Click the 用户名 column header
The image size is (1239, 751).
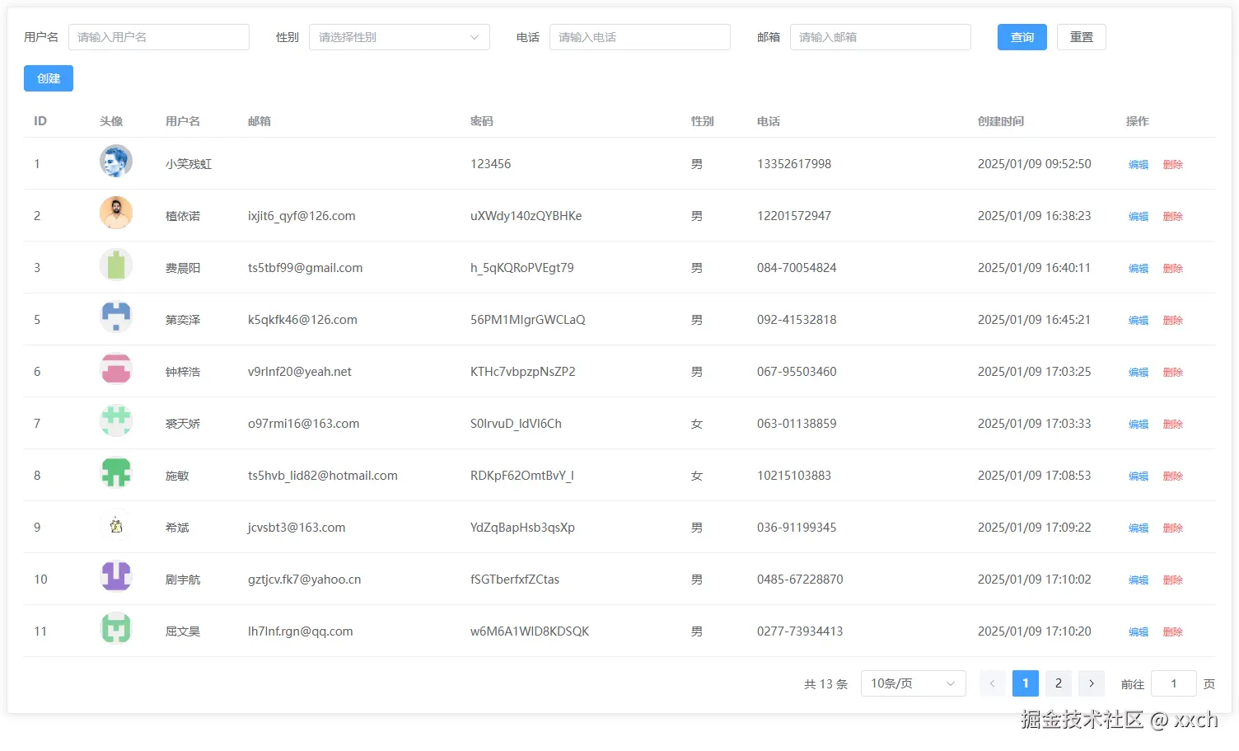(183, 121)
